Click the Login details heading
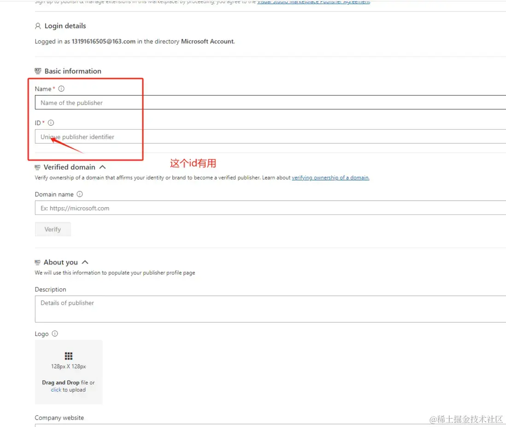The height and width of the screenshot is (427, 506). click(x=65, y=26)
